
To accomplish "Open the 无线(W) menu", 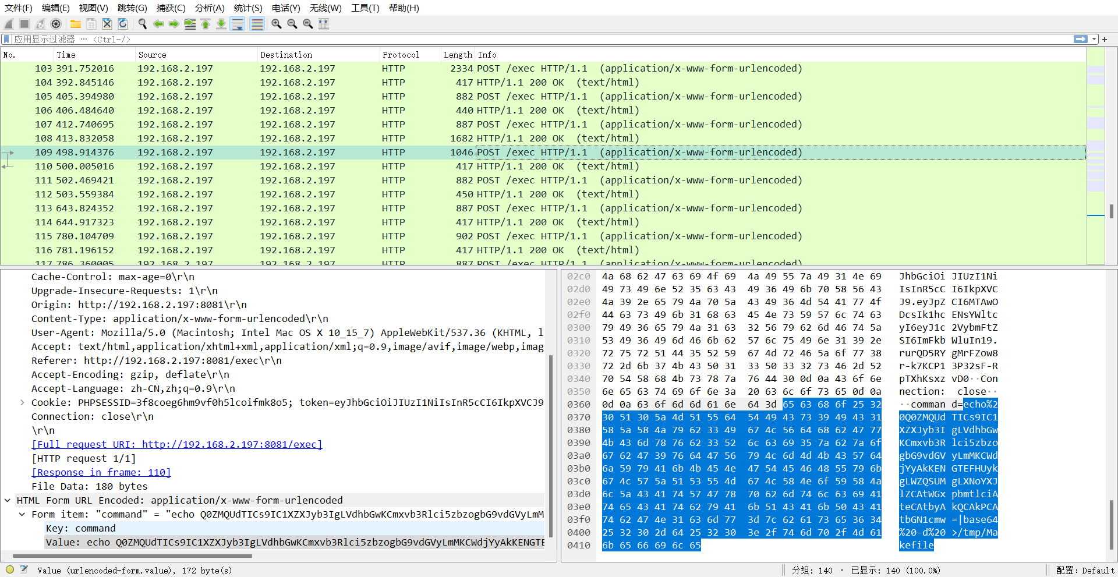I will [x=326, y=8].
